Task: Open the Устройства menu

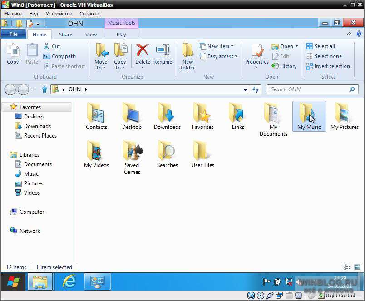Action: pos(59,14)
